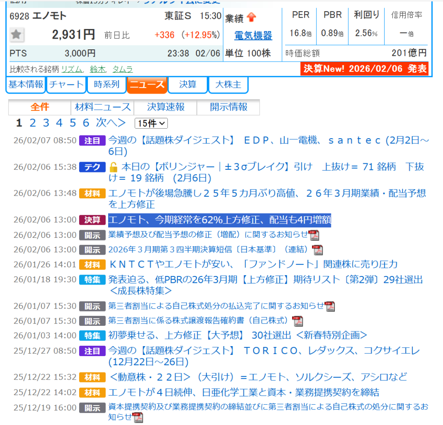Switch to the 決算 tab
Screen dimensions: 443x425
pos(188,84)
